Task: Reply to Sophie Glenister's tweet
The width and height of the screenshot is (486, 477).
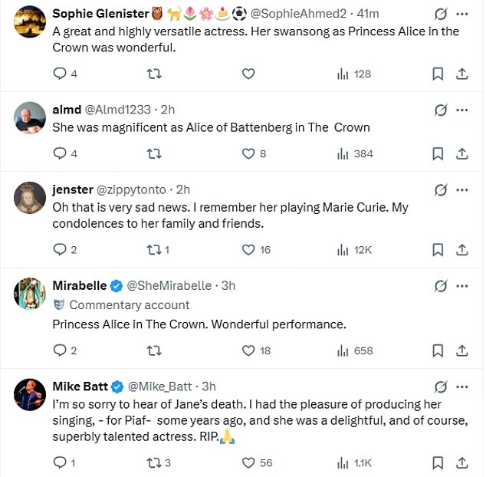Action: pyautogui.click(x=60, y=74)
